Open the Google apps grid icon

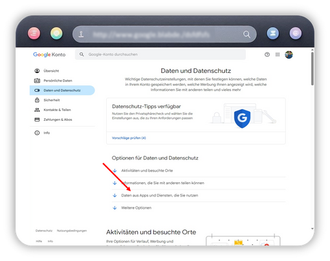click(278, 54)
